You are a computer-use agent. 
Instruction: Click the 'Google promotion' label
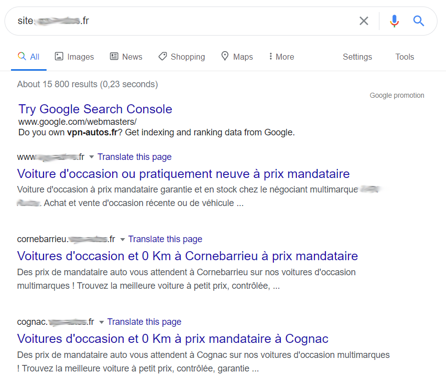[397, 95]
